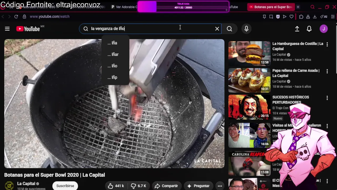Open the send-to-flow arrow icon
Viewport: 337px width, 190px height.
pos(285,16)
